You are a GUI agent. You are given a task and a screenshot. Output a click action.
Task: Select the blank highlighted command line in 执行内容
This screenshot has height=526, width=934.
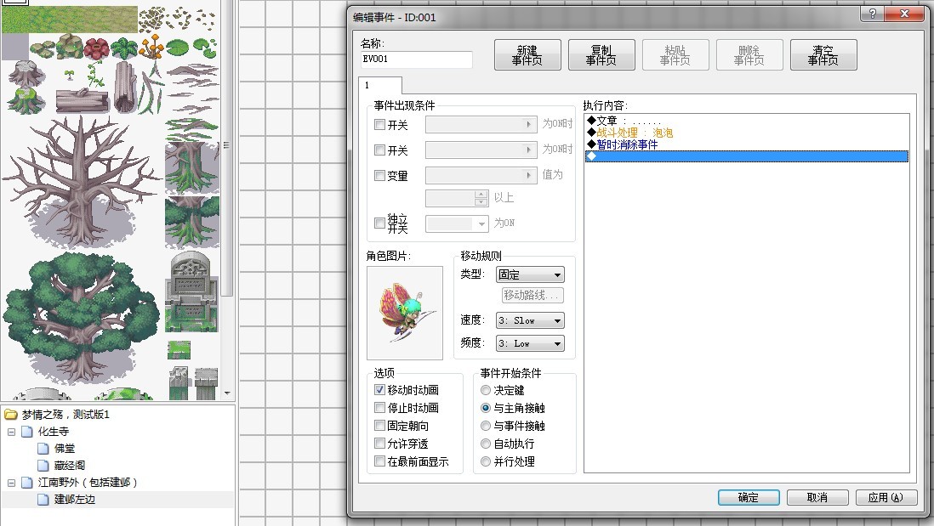point(746,156)
